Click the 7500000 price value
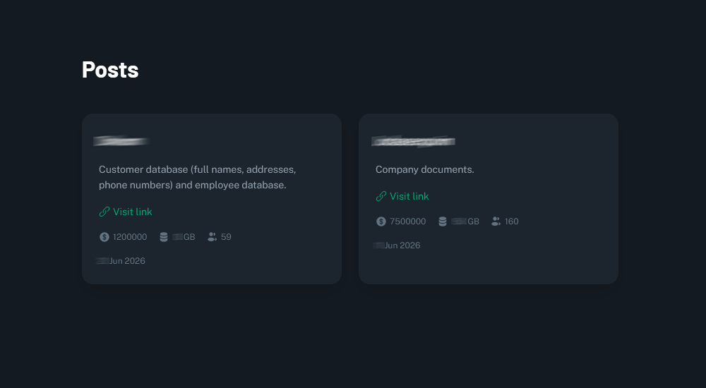This screenshot has height=388, width=706. (x=407, y=222)
